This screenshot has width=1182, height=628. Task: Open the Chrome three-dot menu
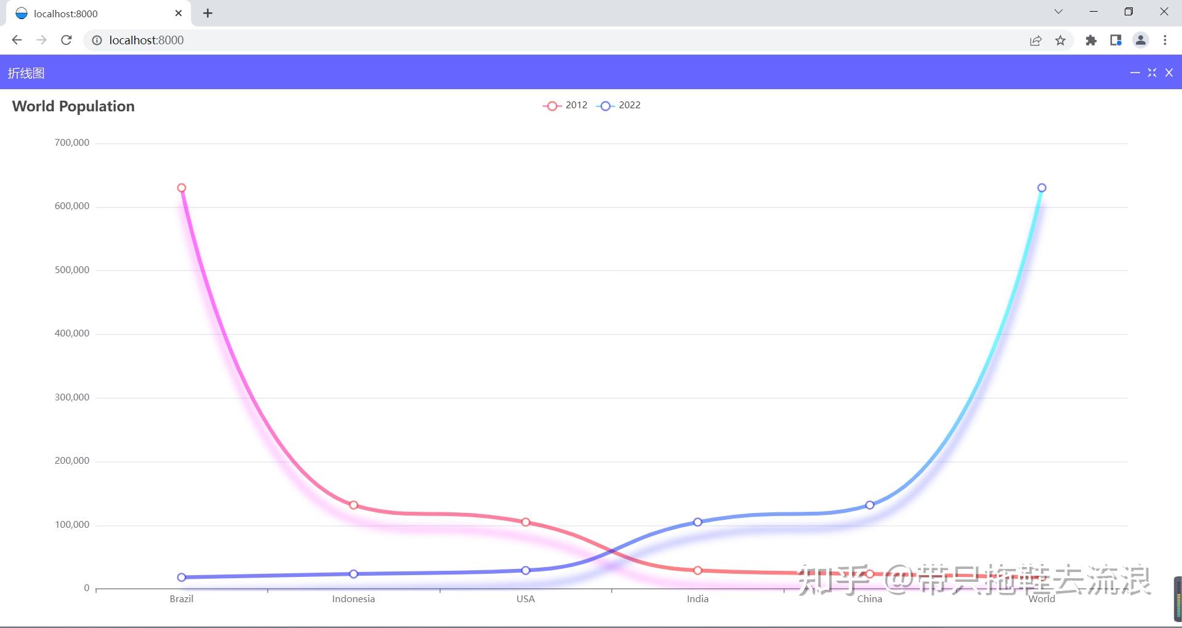pyautogui.click(x=1165, y=40)
